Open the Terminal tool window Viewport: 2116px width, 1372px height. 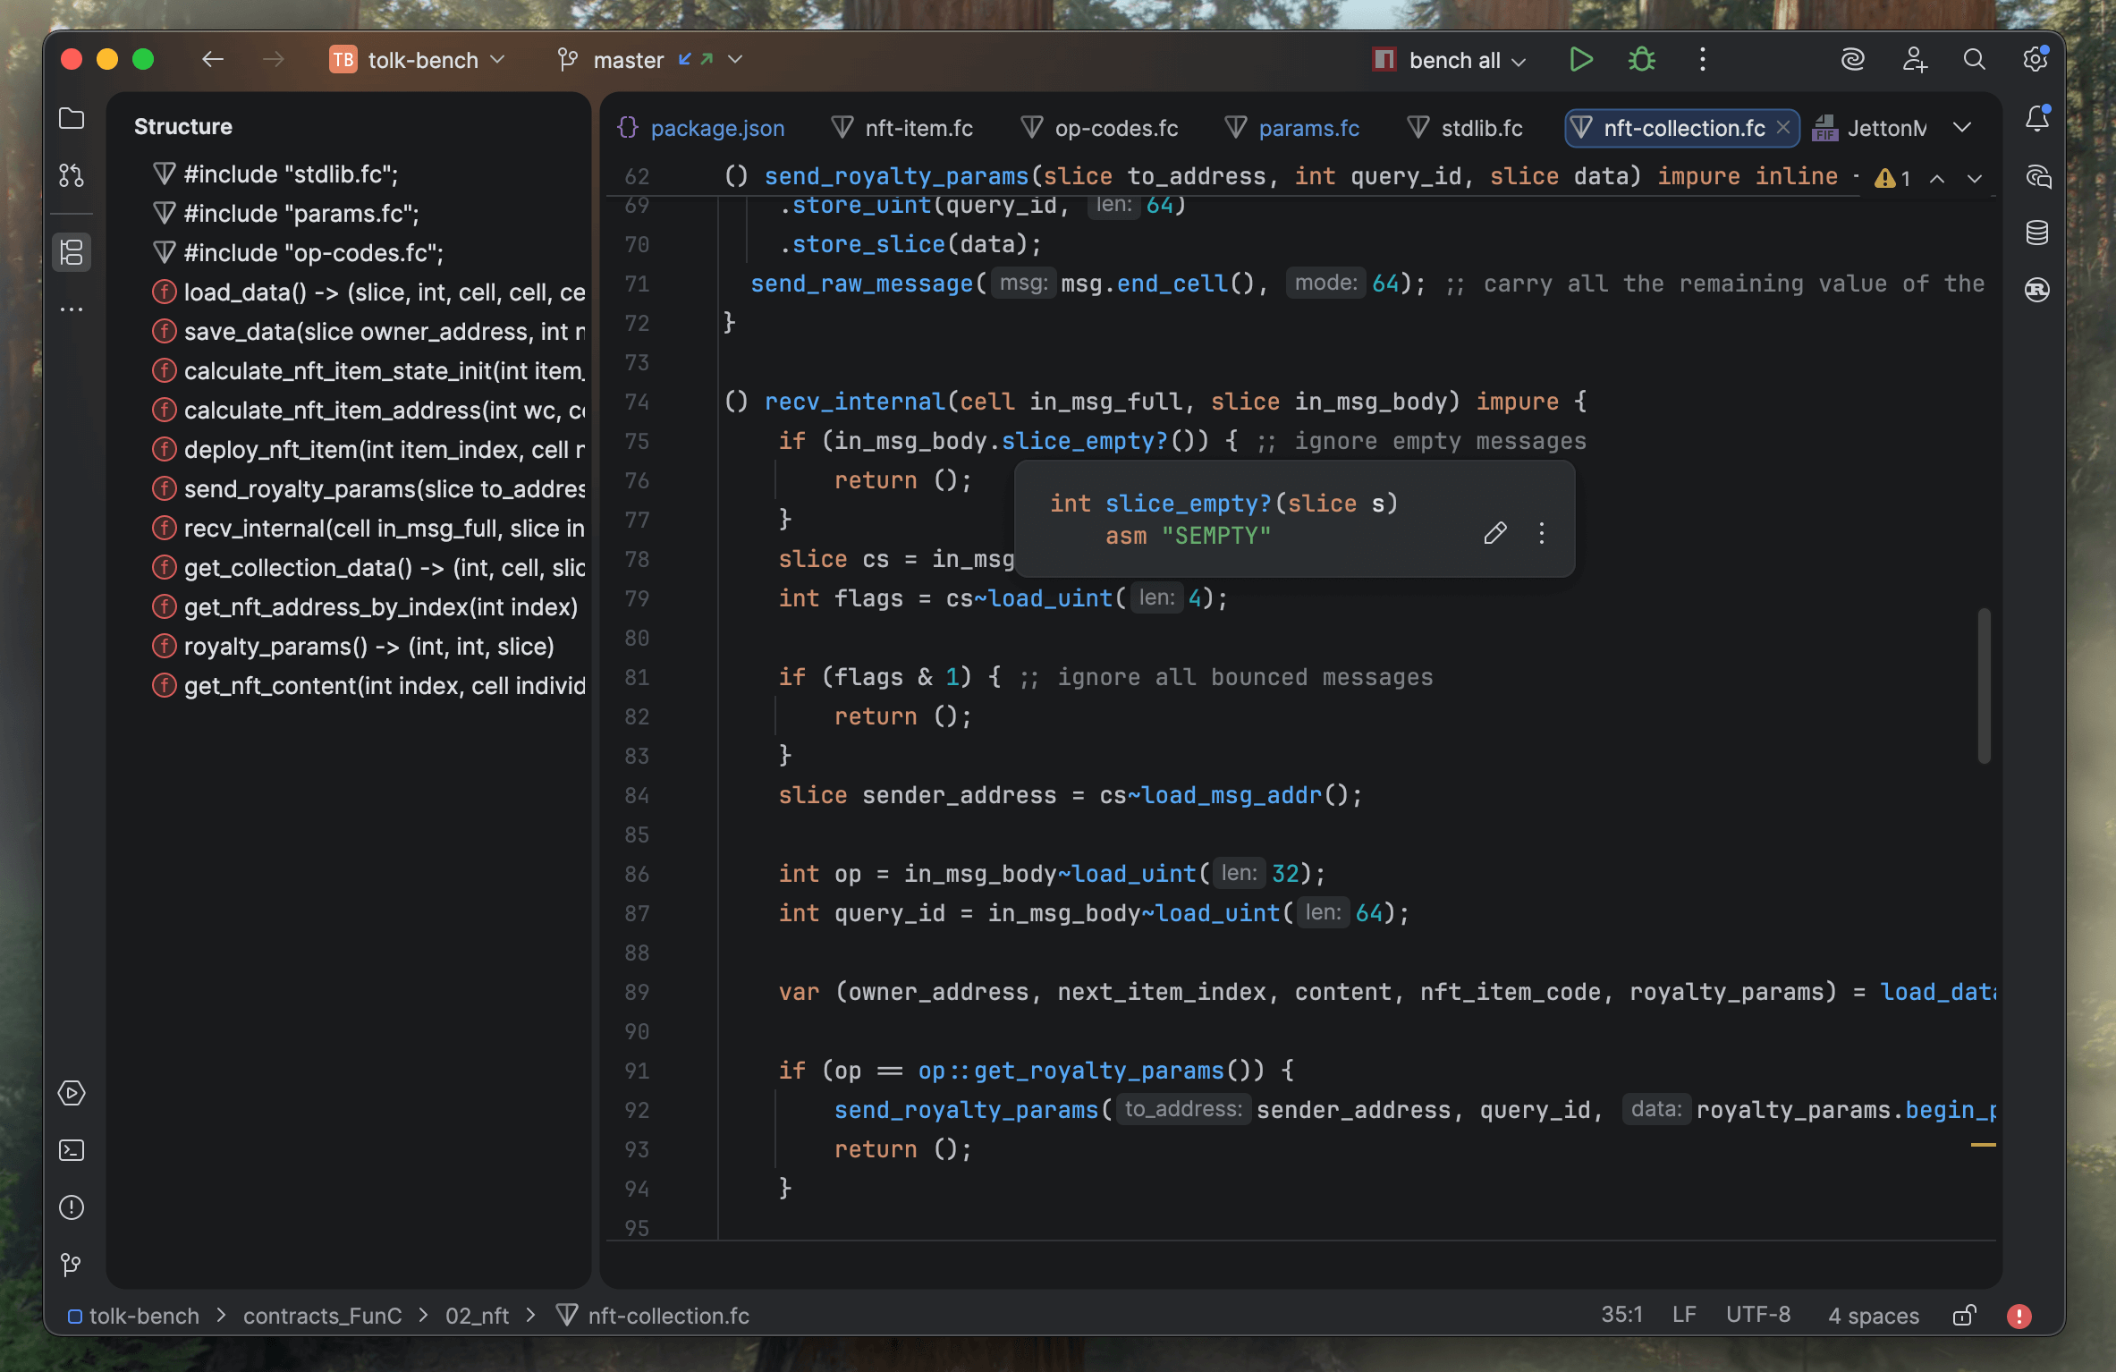tap(72, 1150)
